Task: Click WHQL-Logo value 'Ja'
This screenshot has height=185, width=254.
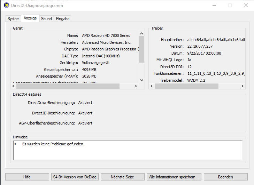Action: [189, 60]
